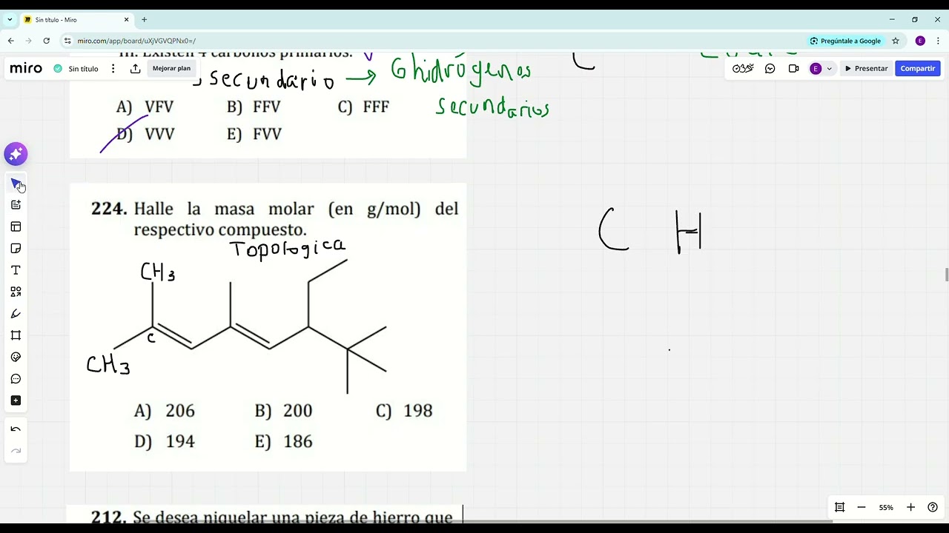Start a video call
This screenshot has width=949, height=533.
point(793,68)
